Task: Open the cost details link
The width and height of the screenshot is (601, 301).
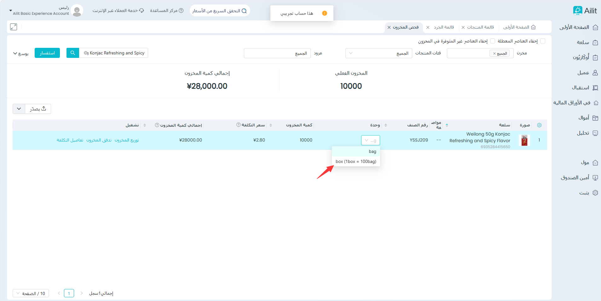Action: click(70, 140)
